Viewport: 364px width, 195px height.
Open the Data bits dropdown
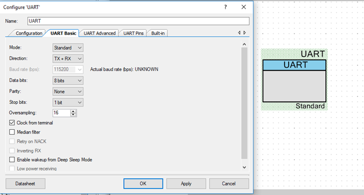[68, 80]
